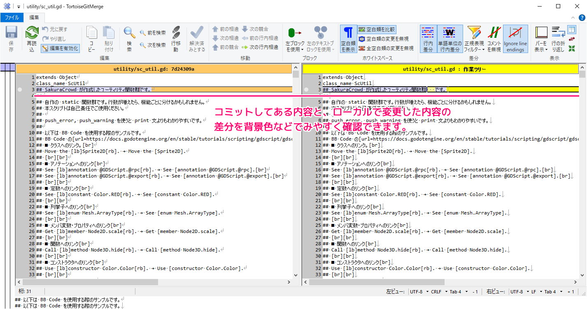Click left pane vertical scrollbar thumb
587x309 pixels.
(x=296, y=74)
